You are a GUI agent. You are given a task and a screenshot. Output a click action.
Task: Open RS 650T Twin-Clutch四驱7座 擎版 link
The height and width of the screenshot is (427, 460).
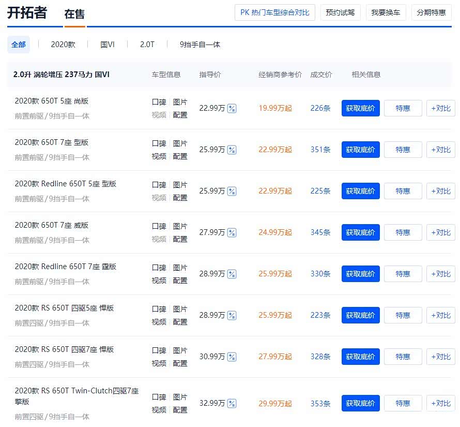pos(76,396)
